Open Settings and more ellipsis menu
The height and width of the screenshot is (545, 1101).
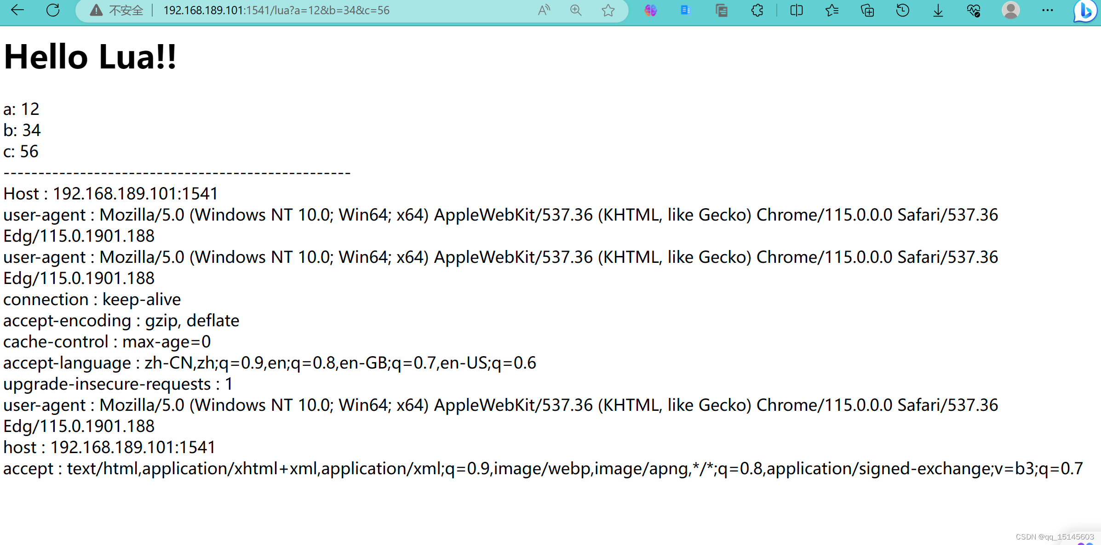[1047, 10]
